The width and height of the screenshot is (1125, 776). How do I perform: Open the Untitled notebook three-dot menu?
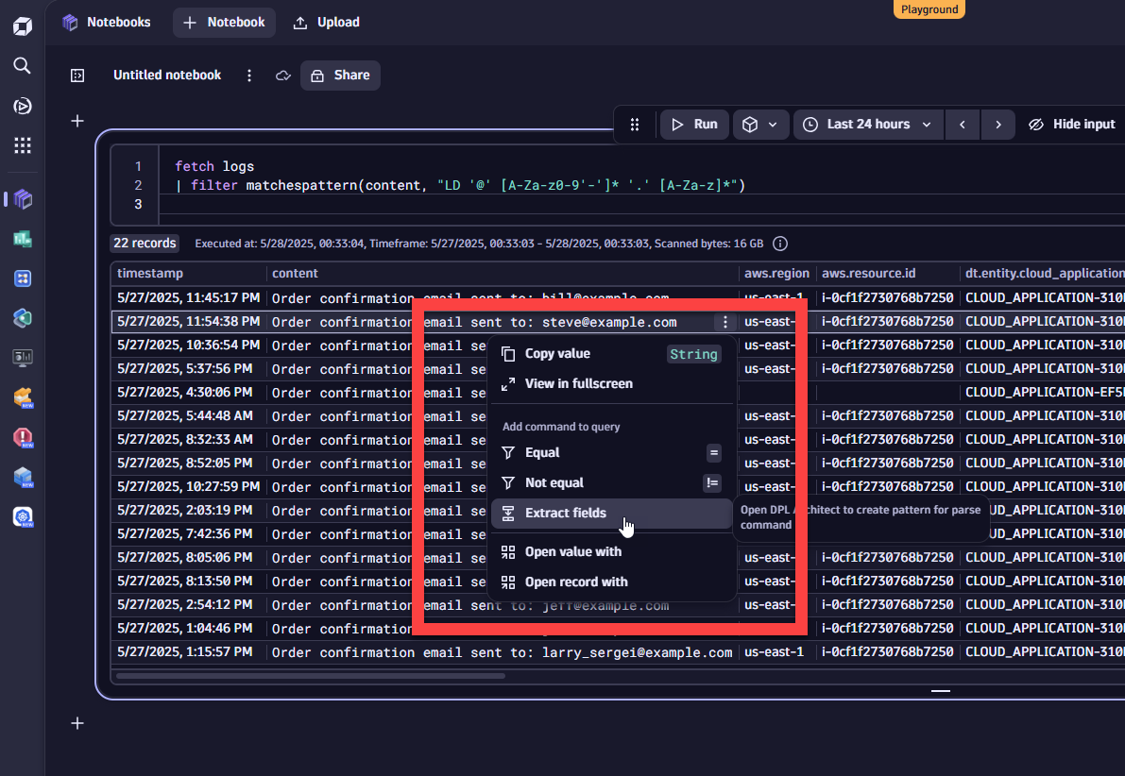(249, 76)
